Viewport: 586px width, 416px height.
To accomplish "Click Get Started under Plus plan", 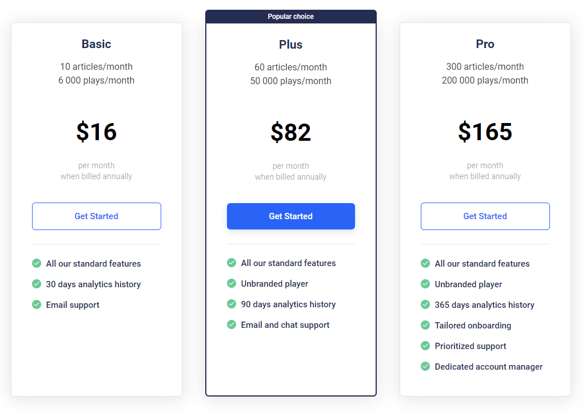I will 291,216.
